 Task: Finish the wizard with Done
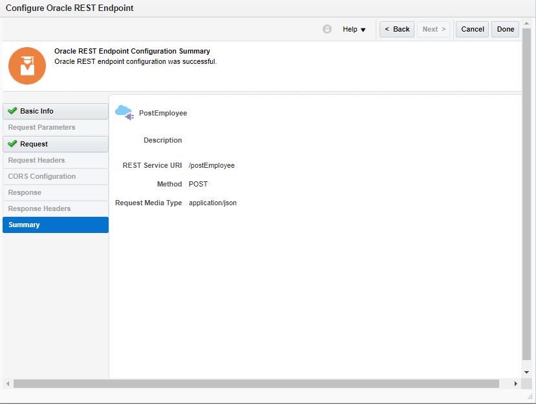pos(505,29)
